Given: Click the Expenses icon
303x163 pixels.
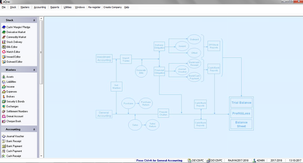Looking at the screenshot, I should (x=4, y=92).
